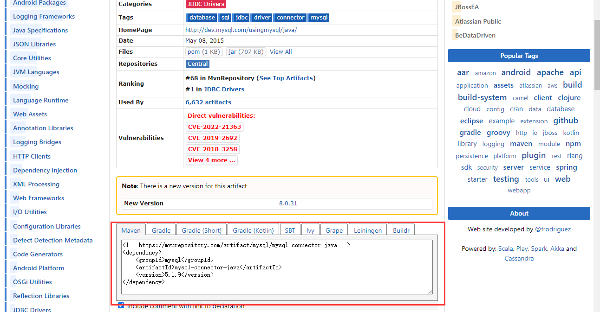
Task: Open the Gradle (Kotlin) tab
Action: coord(254,230)
